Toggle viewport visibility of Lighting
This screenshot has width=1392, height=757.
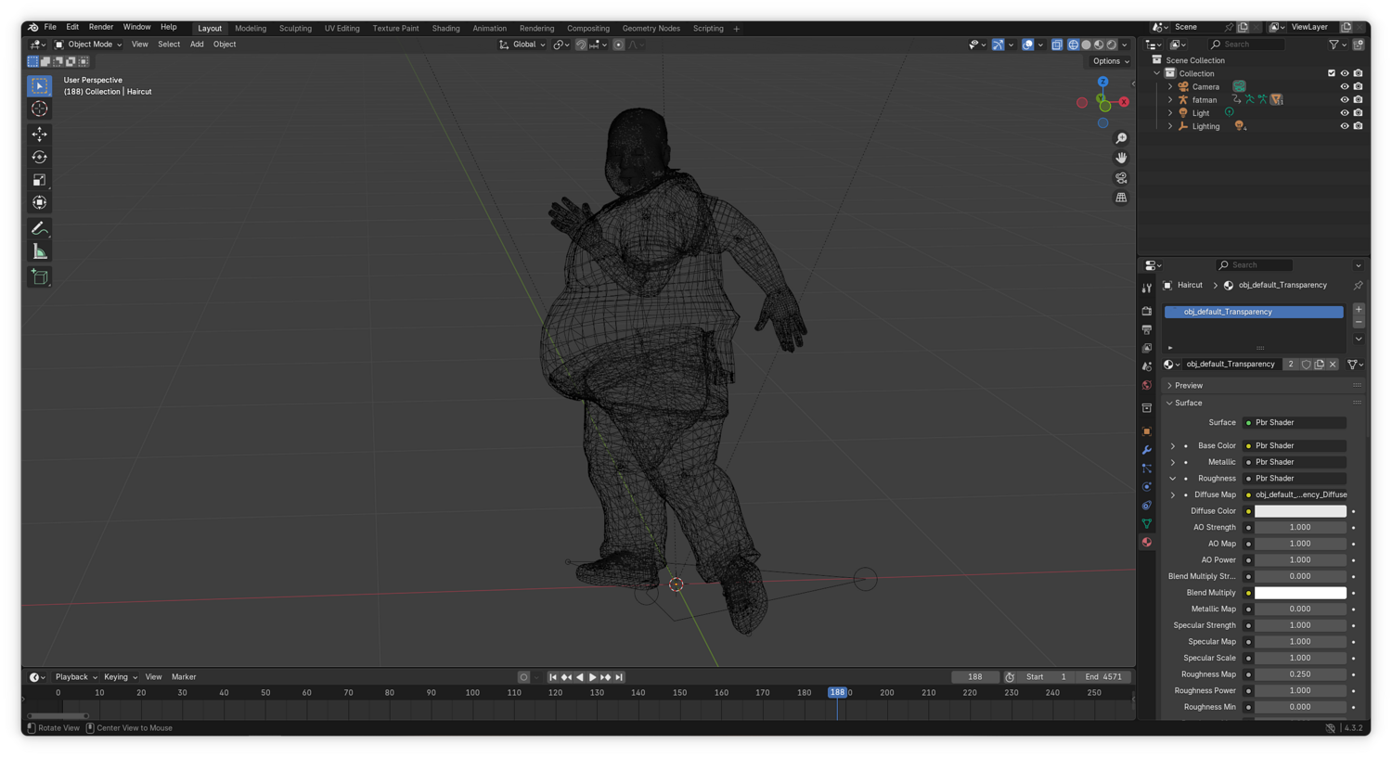[1344, 126]
